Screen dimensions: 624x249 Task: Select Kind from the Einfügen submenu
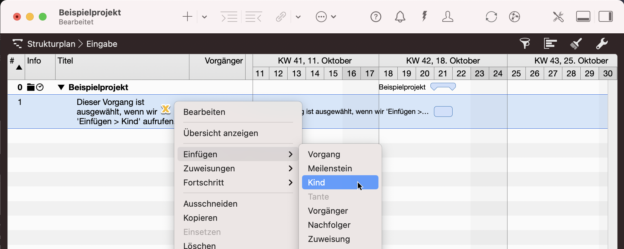click(340, 183)
